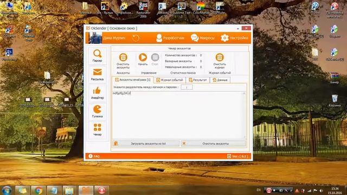This screenshot has height=195, width=347.
Task: Open the Рассылка envelope section
Action: pyautogui.click(x=98, y=75)
